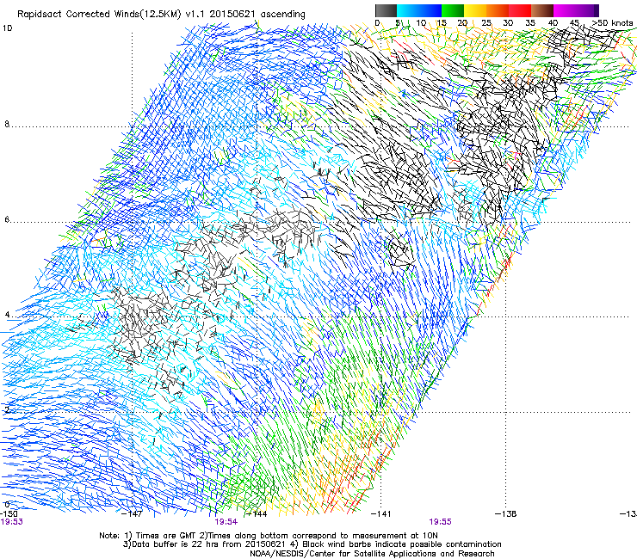This screenshot has height=559, width=637.
Task: Click the '45' label under the color bar
Action: 574,22
